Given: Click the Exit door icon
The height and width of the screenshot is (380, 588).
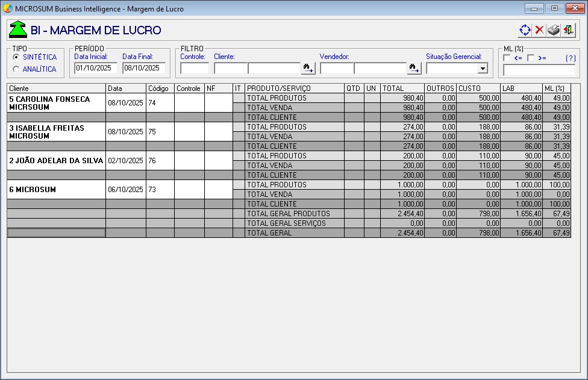Looking at the screenshot, I should click(568, 29).
